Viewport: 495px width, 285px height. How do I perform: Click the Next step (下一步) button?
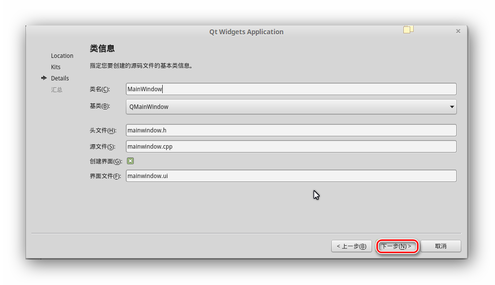(x=397, y=246)
